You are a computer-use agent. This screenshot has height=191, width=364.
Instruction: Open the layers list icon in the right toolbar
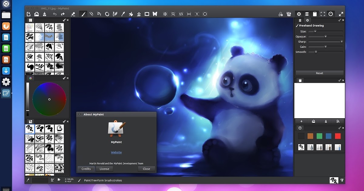pos(307,14)
